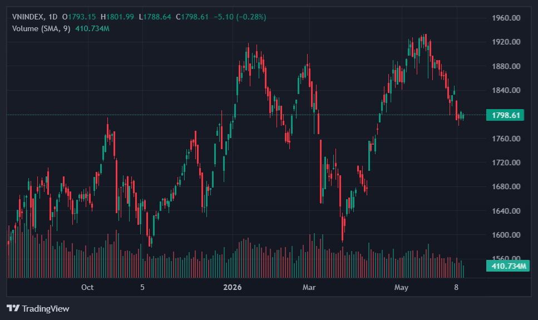Image resolution: width=538 pixels, height=320 pixels.
Task: Open the Volume (SMA, 9) indicator legend
Action: click(x=41, y=28)
